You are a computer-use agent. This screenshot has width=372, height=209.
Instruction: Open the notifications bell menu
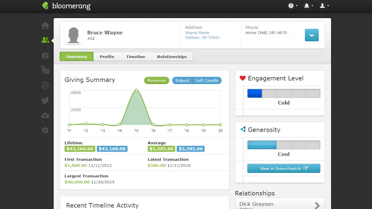[x=308, y=6]
